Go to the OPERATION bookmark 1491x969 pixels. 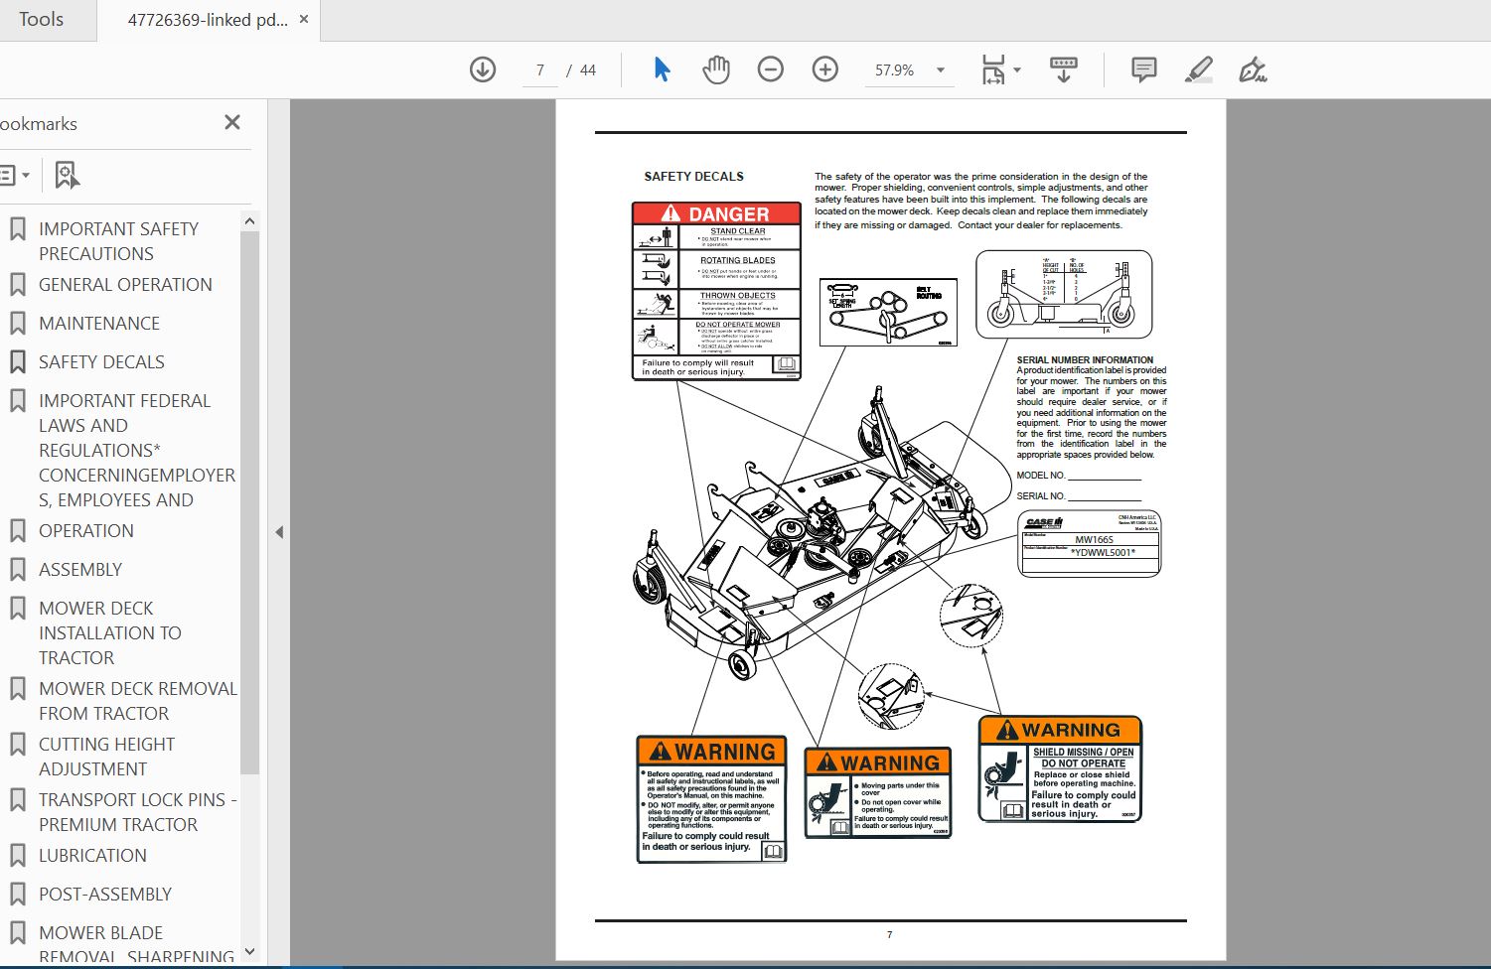[x=86, y=531]
